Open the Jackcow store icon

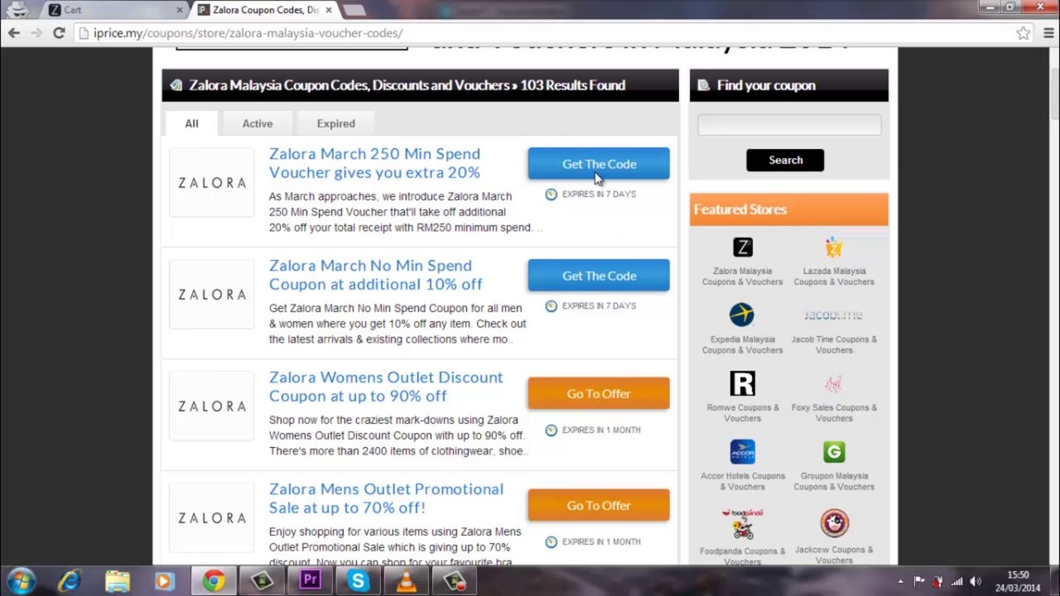click(834, 523)
